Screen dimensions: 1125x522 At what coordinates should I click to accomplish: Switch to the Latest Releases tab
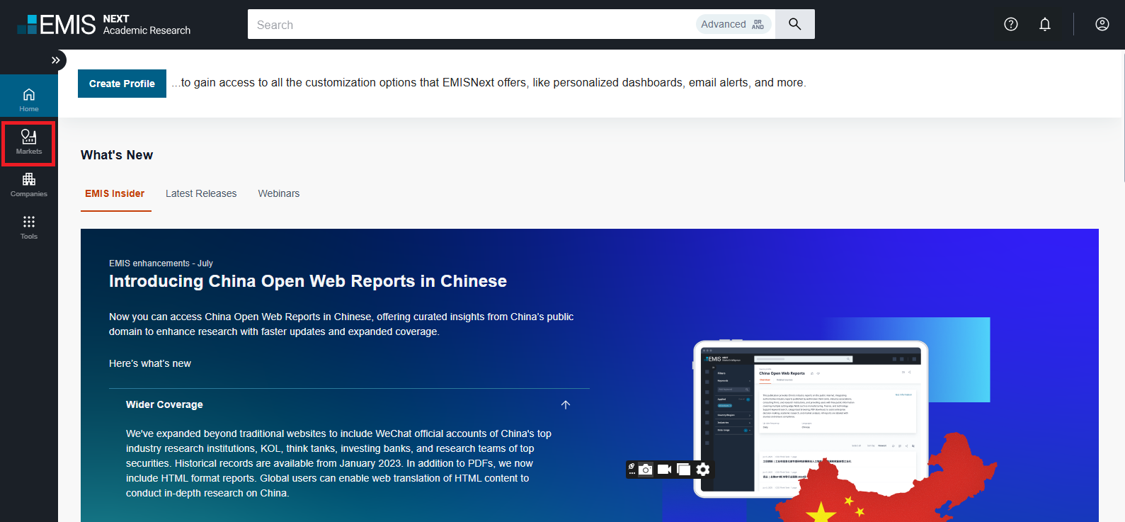pos(201,193)
